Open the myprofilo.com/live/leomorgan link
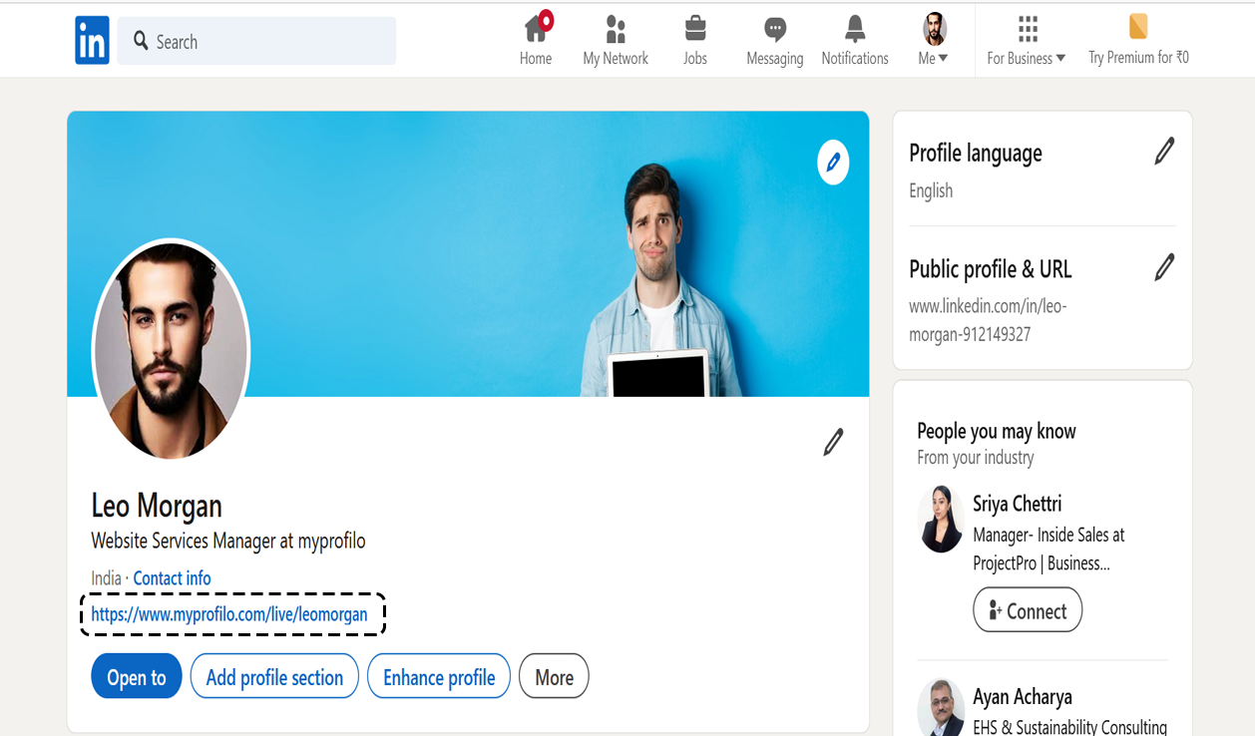 pyautogui.click(x=229, y=614)
